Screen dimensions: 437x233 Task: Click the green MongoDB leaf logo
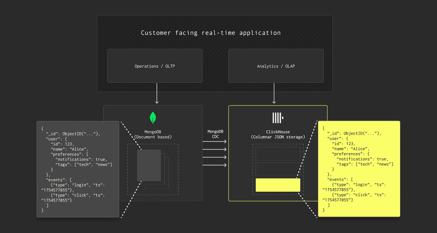pos(153,118)
